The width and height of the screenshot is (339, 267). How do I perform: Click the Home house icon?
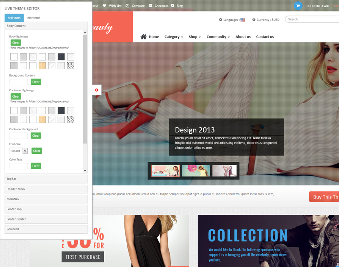pyautogui.click(x=143, y=37)
